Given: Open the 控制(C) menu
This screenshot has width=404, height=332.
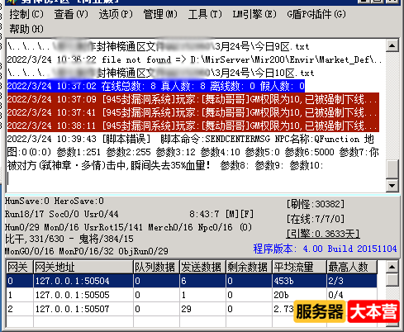Looking at the screenshot, I should coord(26,14).
